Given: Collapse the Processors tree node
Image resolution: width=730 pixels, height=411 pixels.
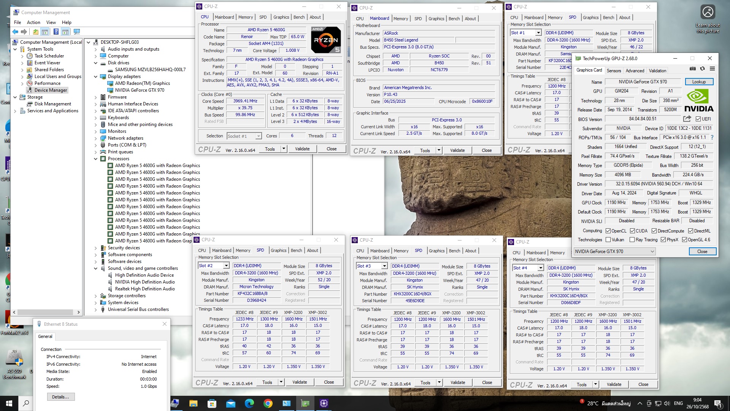Looking at the screenshot, I should [x=96, y=159].
